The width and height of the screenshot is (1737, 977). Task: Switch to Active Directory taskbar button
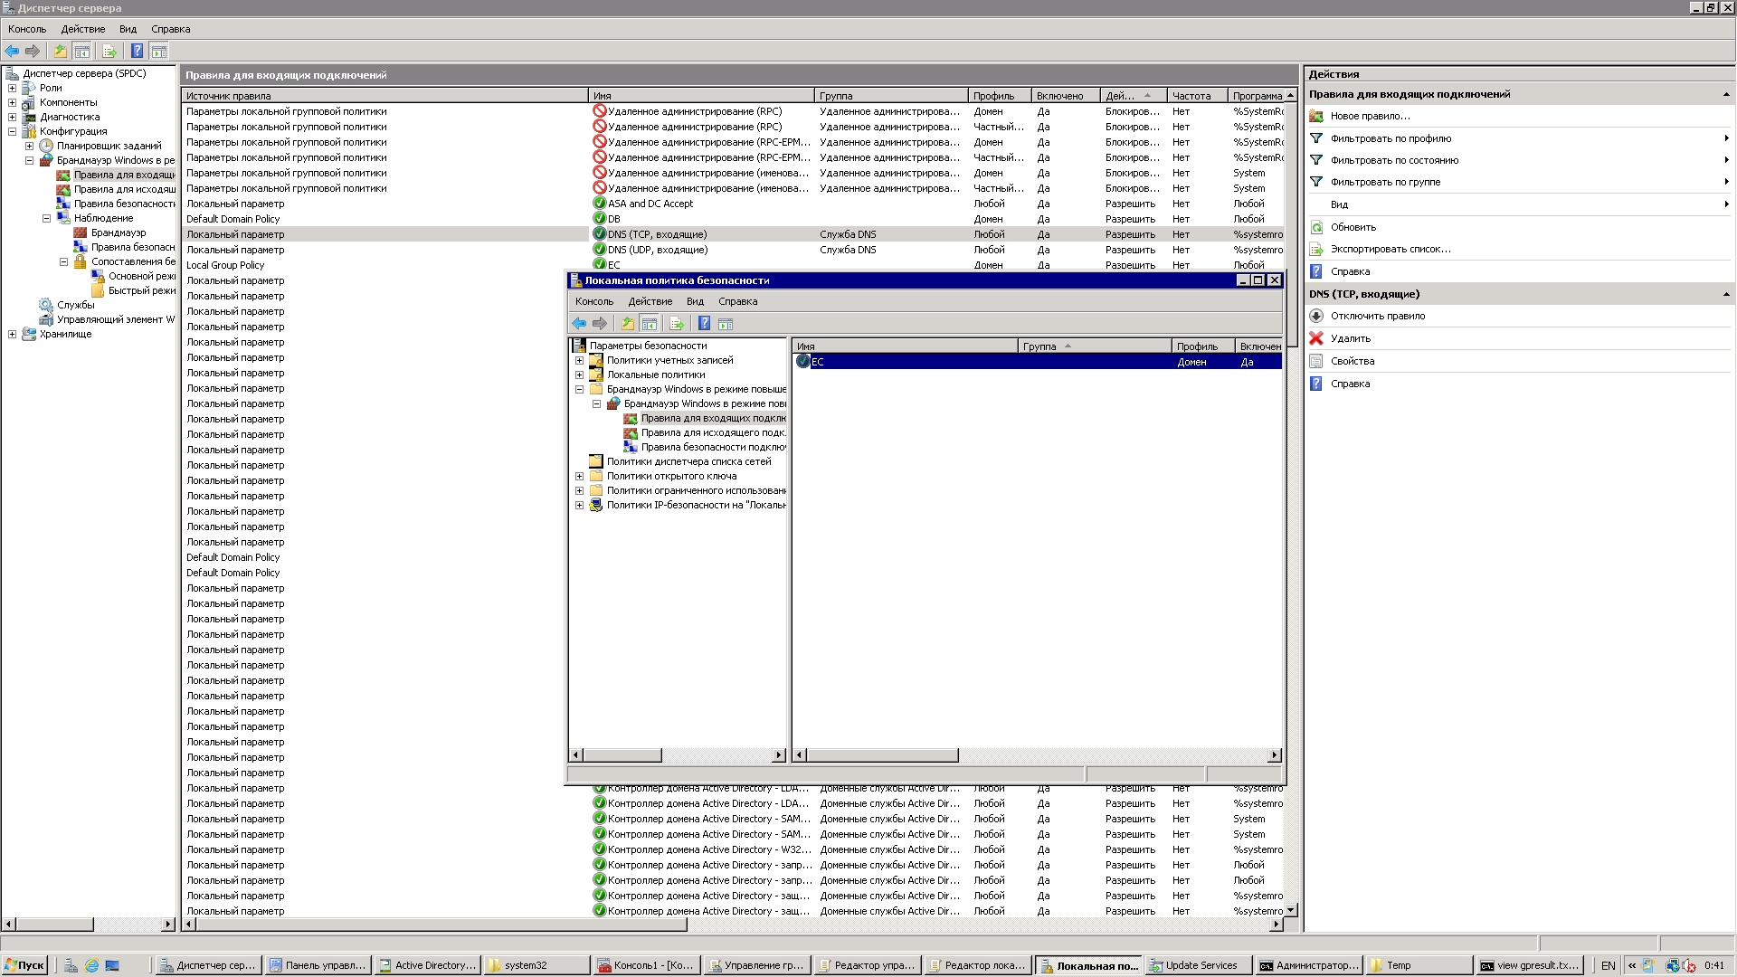(x=427, y=965)
